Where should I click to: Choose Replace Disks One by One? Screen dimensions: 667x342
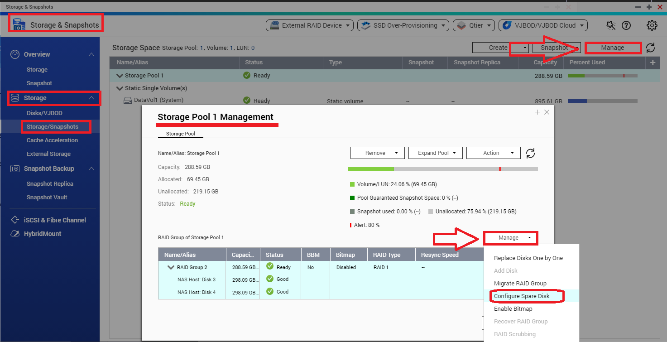point(528,258)
